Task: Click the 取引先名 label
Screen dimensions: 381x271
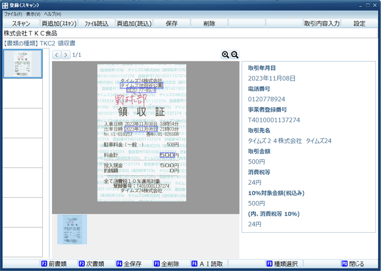Action: pos(259,130)
